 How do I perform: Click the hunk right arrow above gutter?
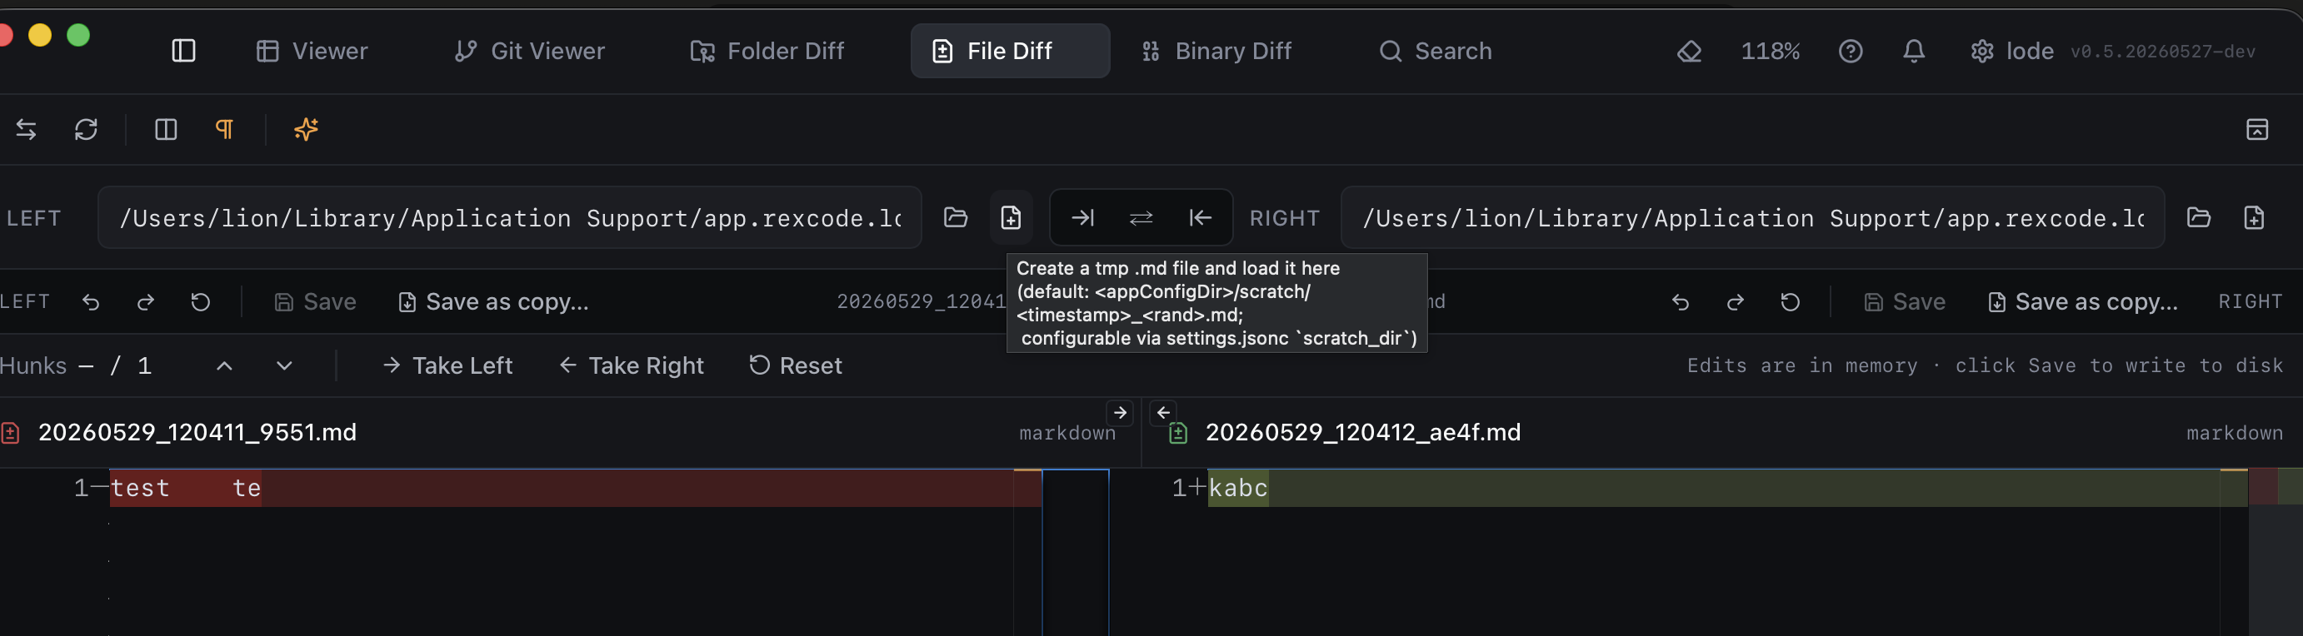click(1119, 413)
